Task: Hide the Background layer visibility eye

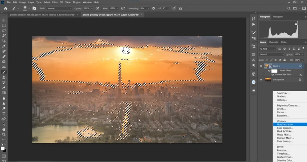Action: point(261,80)
